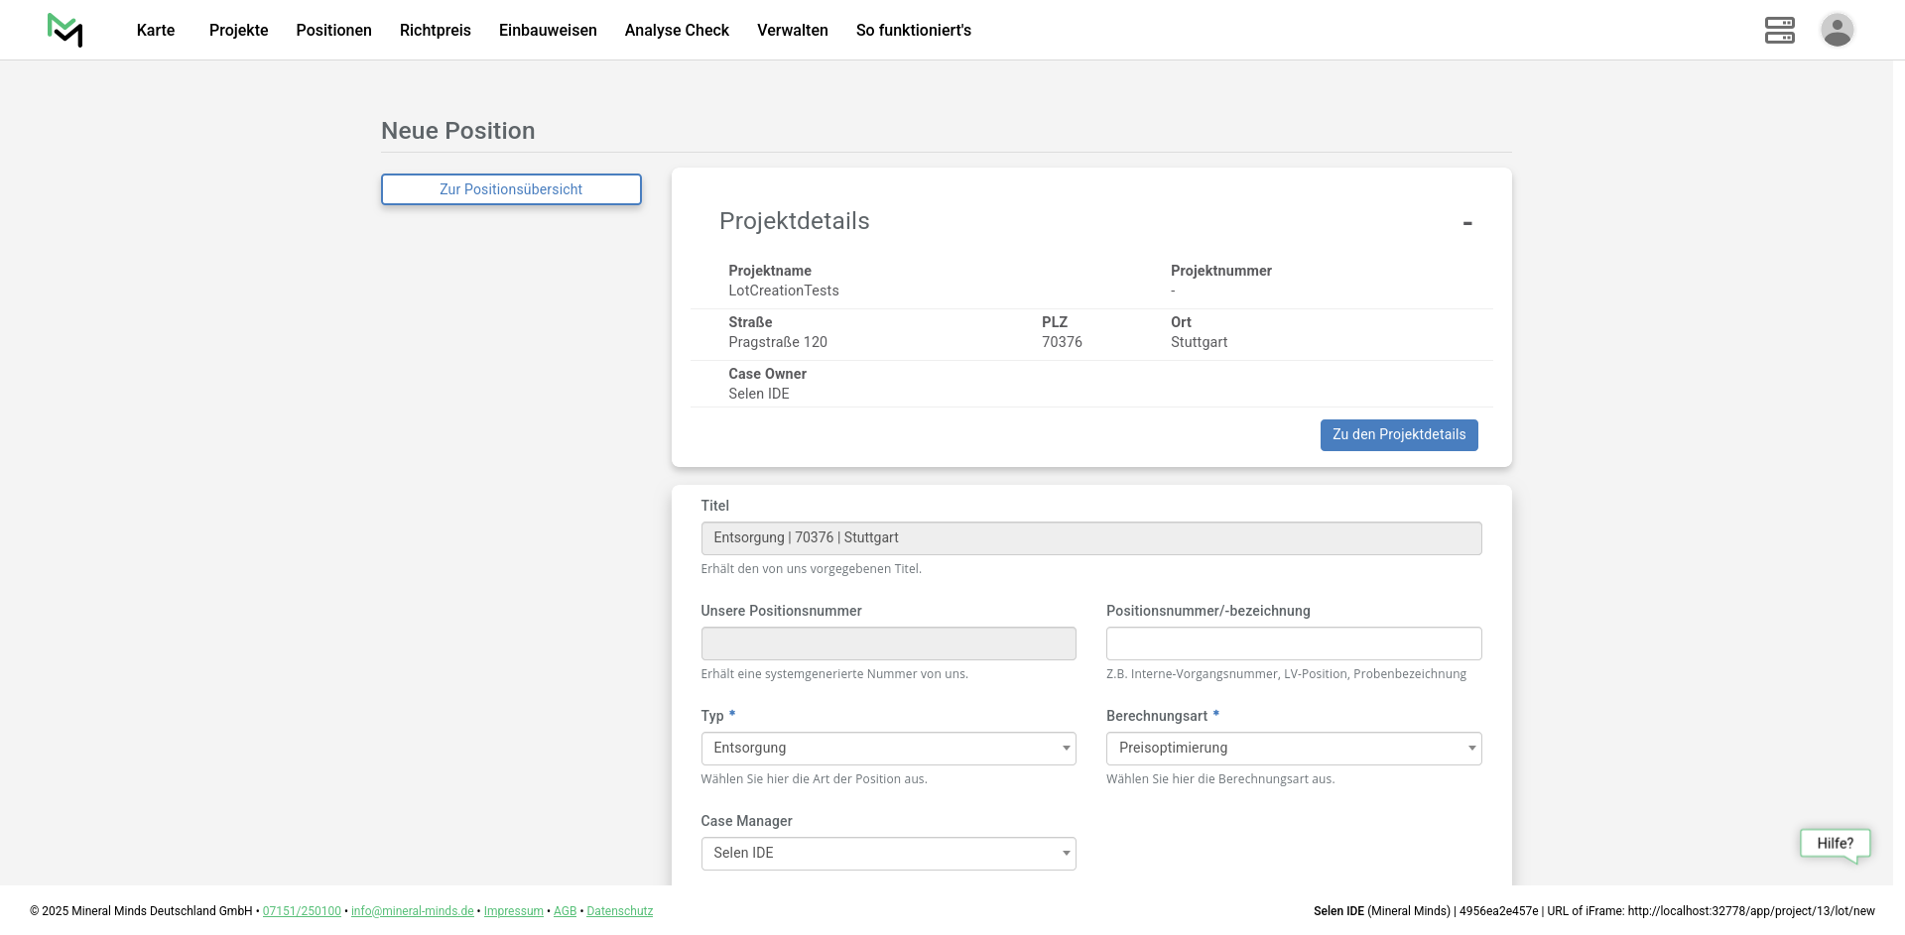Open the Impressum footer link

[x=513, y=911]
